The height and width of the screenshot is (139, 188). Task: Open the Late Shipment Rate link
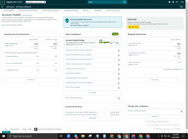click(135, 43)
